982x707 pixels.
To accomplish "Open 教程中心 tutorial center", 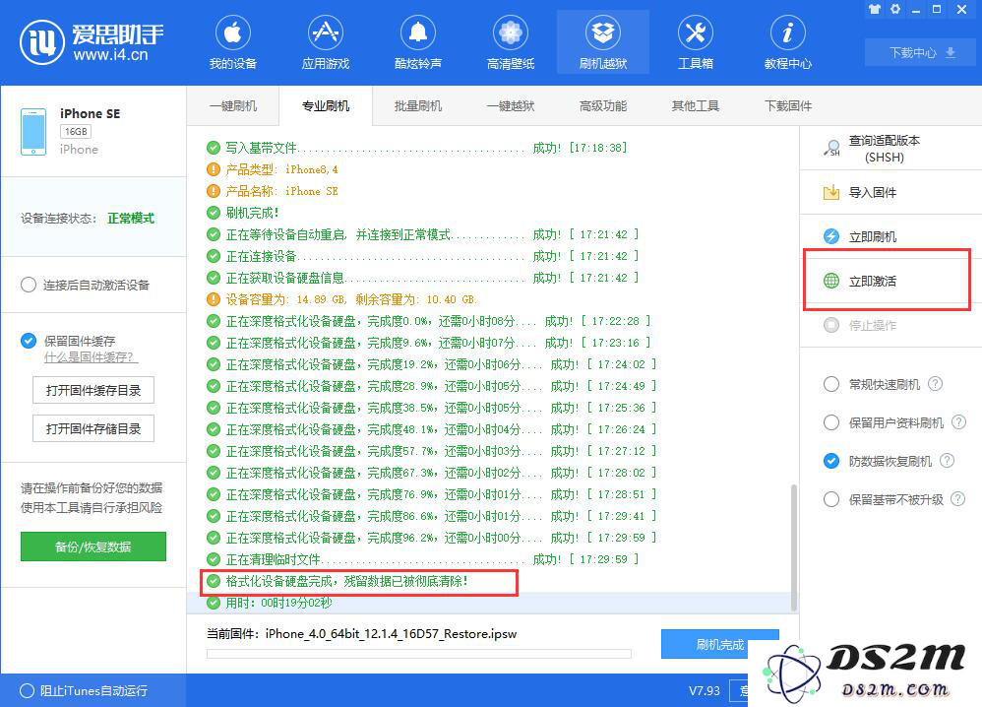I will [788, 42].
